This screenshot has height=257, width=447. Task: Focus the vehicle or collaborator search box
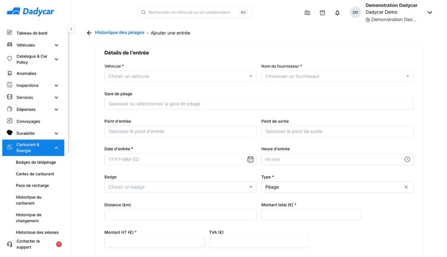coord(194,12)
